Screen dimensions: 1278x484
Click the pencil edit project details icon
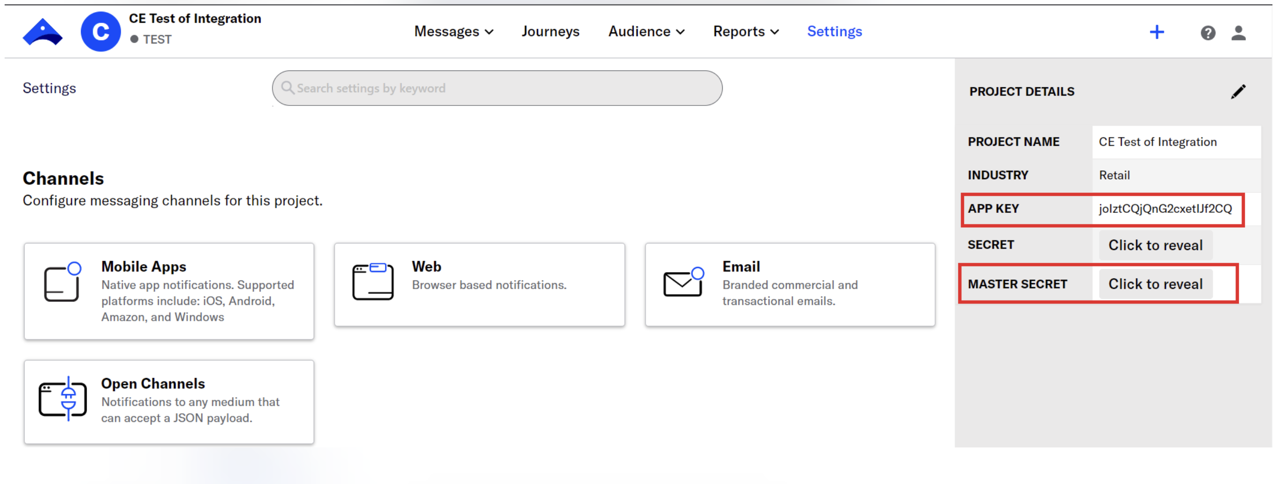1238,92
